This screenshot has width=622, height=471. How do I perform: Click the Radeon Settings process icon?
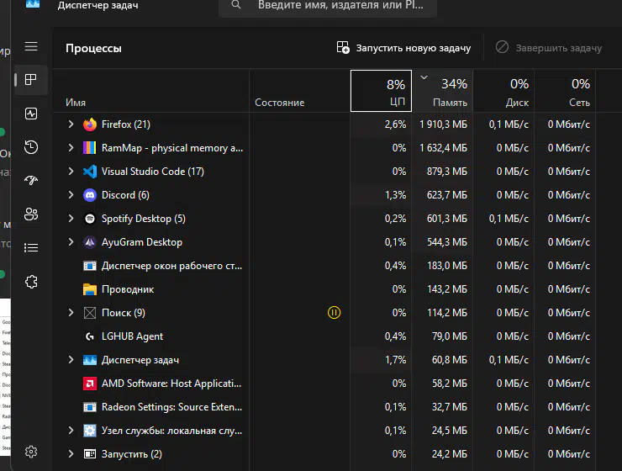pyautogui.click(x=90, y=407)
